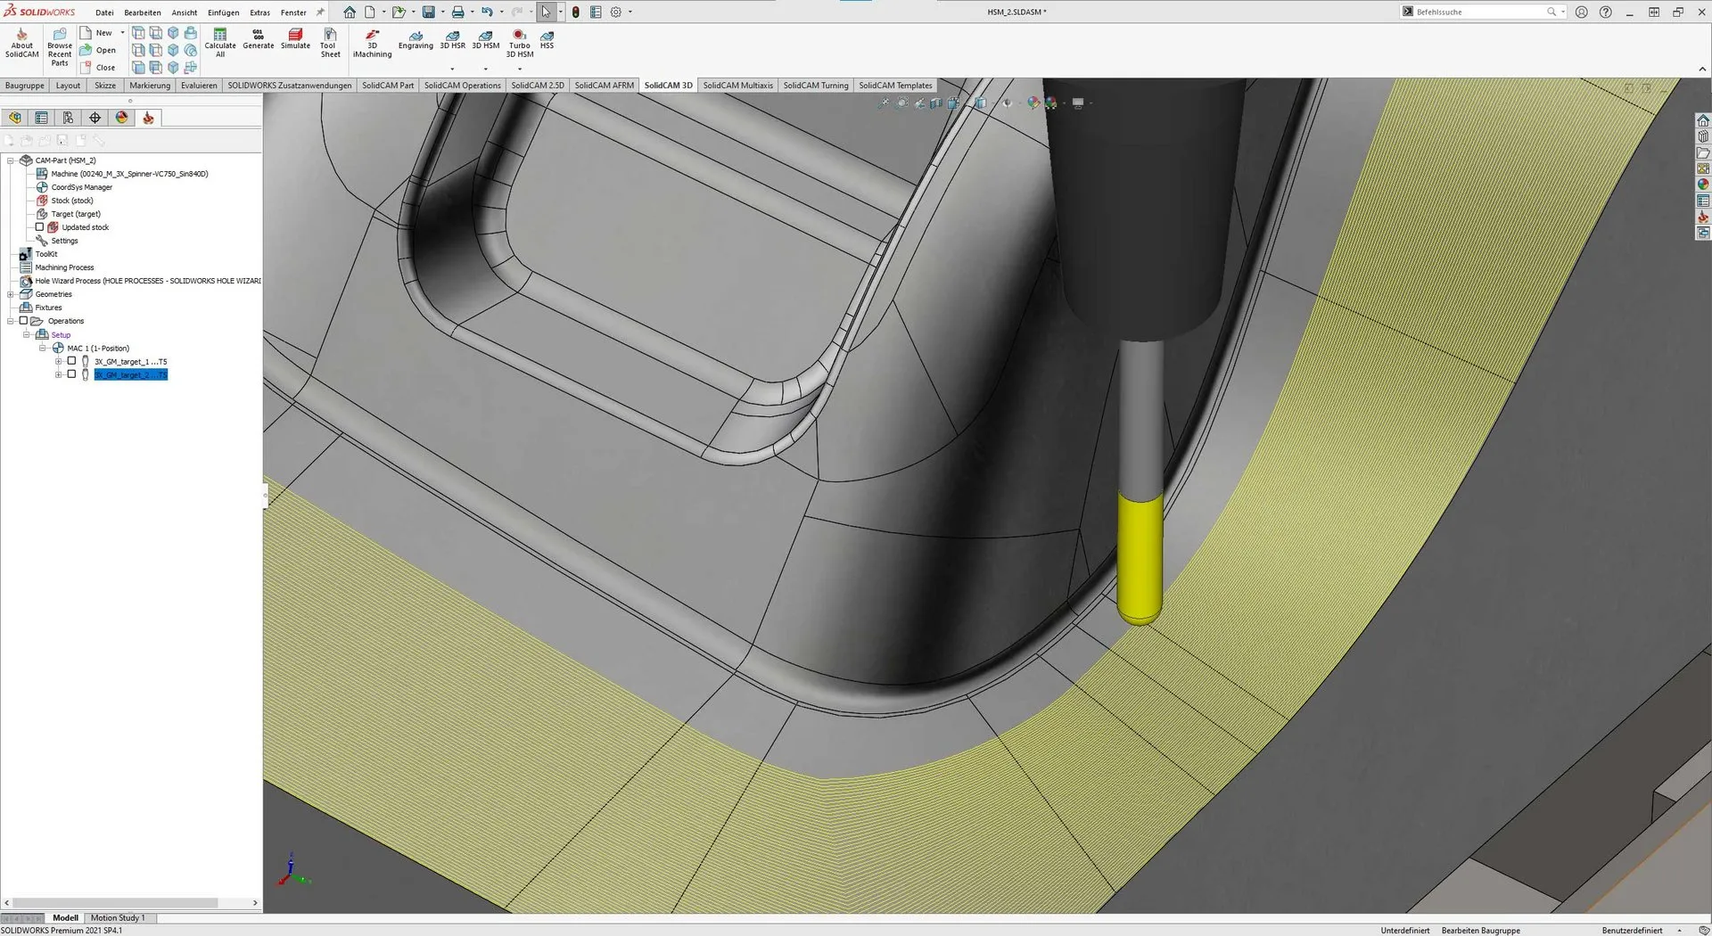Toggle checkbox for 3X_GM_target_1 operation
This screenshot has height=936, width=1712.
coord(72,362)
